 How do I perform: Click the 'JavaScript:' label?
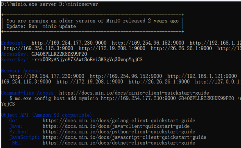click(x=24, y=137)
